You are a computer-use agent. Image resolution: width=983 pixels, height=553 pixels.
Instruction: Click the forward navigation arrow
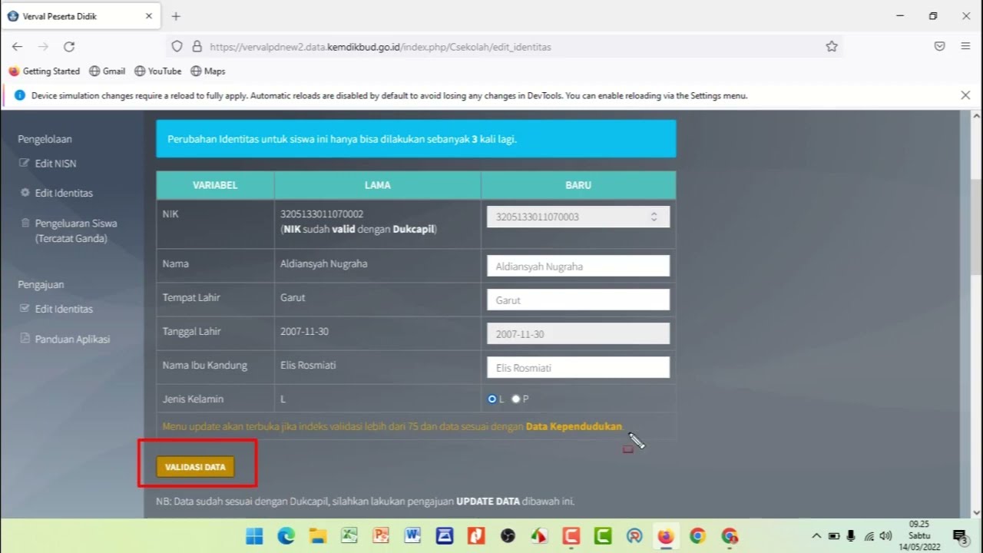pos(43,47)
